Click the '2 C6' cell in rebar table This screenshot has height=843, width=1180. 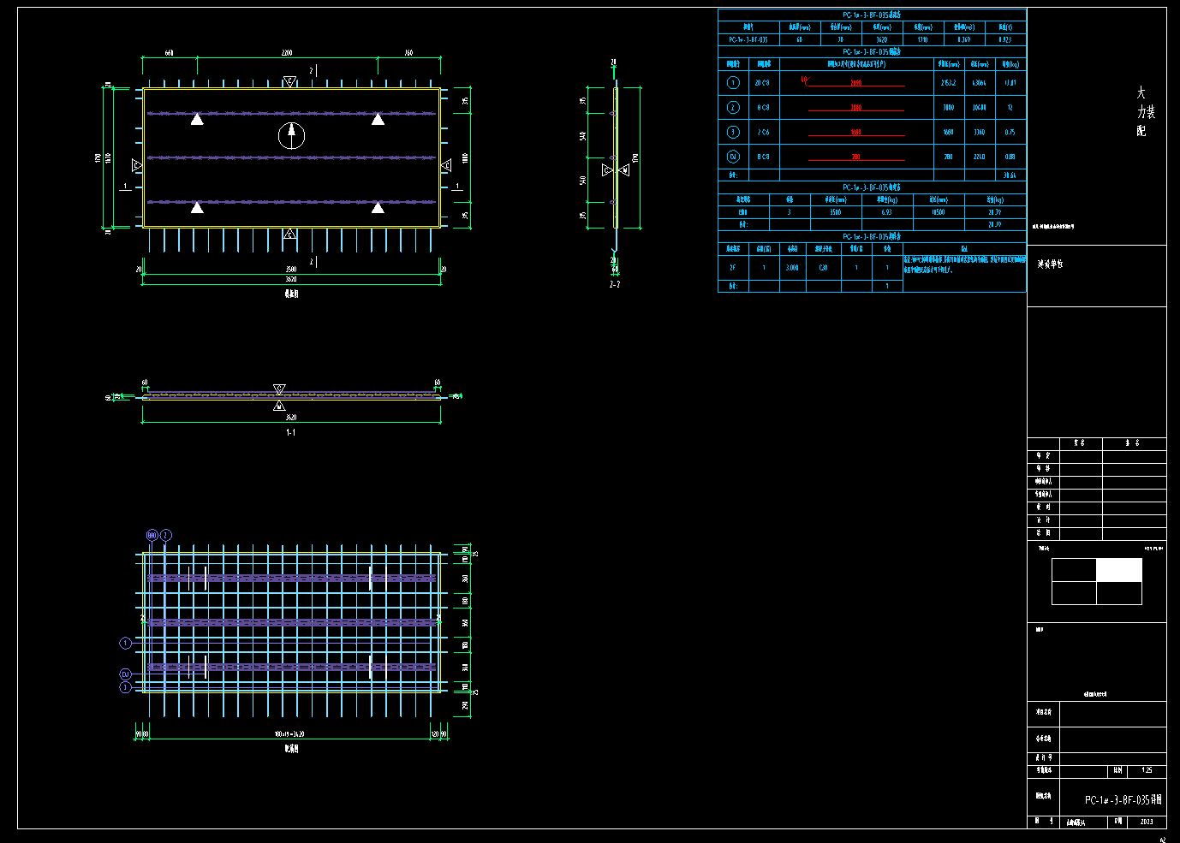tap(763, 133)
